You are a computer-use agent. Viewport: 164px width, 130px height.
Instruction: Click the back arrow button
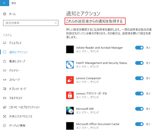pos(4,3)
